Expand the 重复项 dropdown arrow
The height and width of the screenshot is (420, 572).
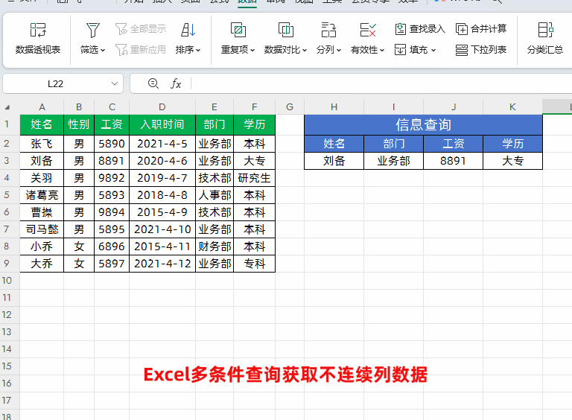[252, 51]
